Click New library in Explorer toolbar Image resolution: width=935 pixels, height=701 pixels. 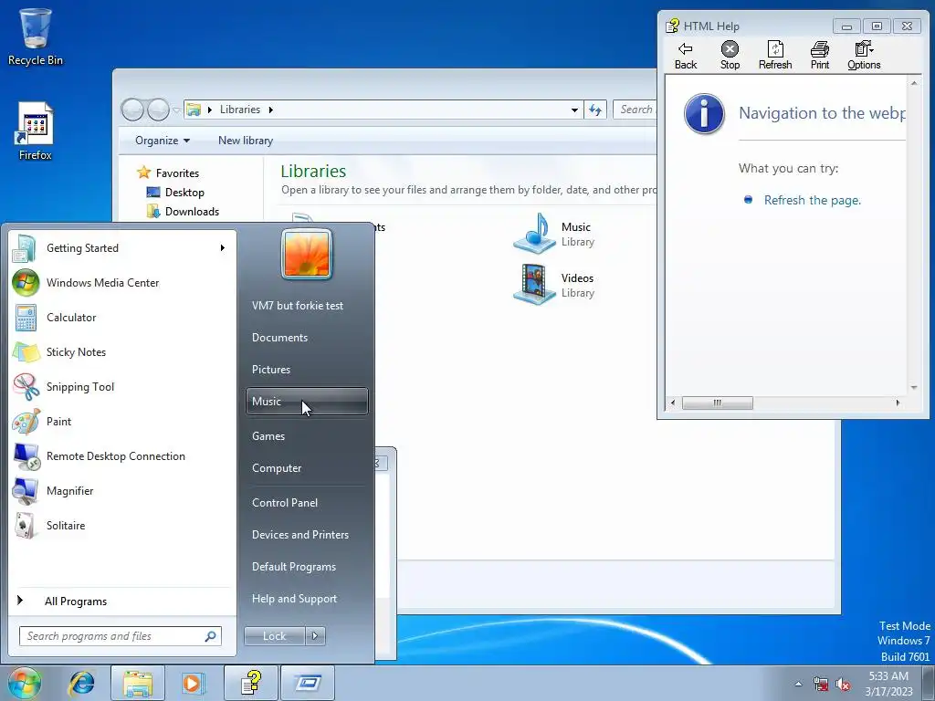click(x=246, y=141)
